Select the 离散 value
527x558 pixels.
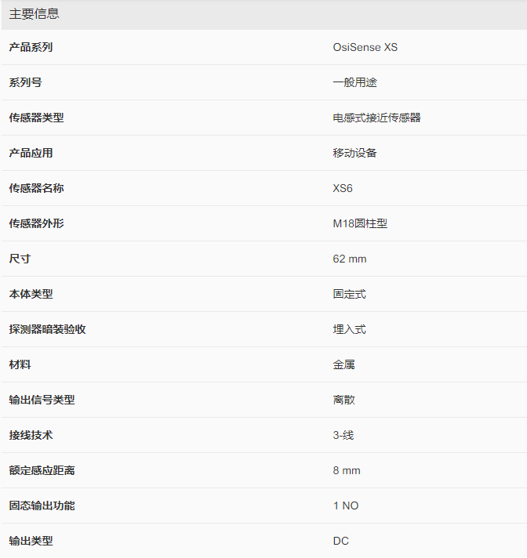pos(343,400)
